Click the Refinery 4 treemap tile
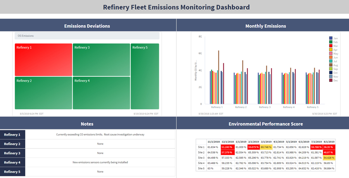349x178 pixels. [x=101, y=93]
